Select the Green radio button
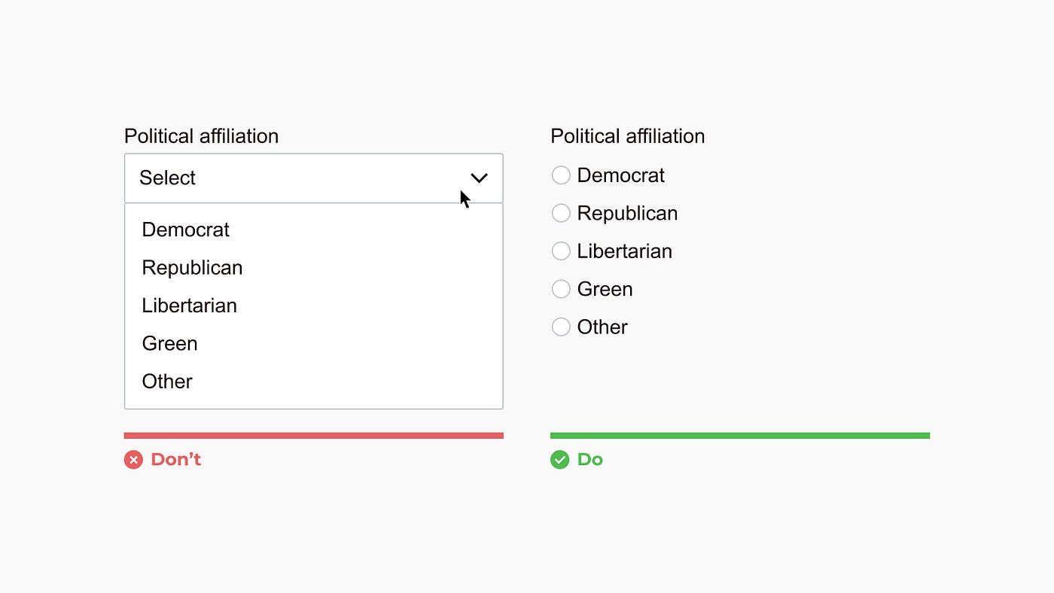Viewport: 1054px width, 593px height. pos(561,289)
